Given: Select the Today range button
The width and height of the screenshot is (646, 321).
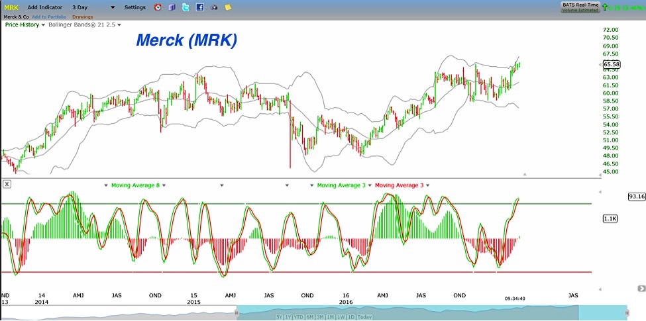Looking at the screenshot, I should (364, 317).
